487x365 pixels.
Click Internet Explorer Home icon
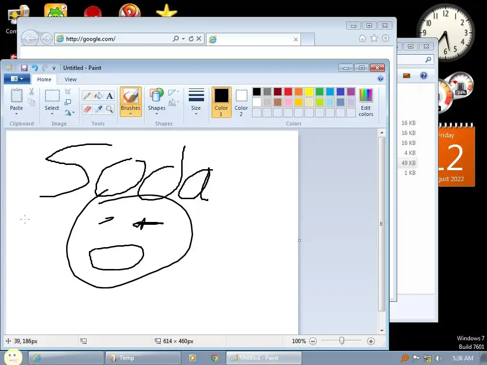pyautogui.click(x=362, y=38)
